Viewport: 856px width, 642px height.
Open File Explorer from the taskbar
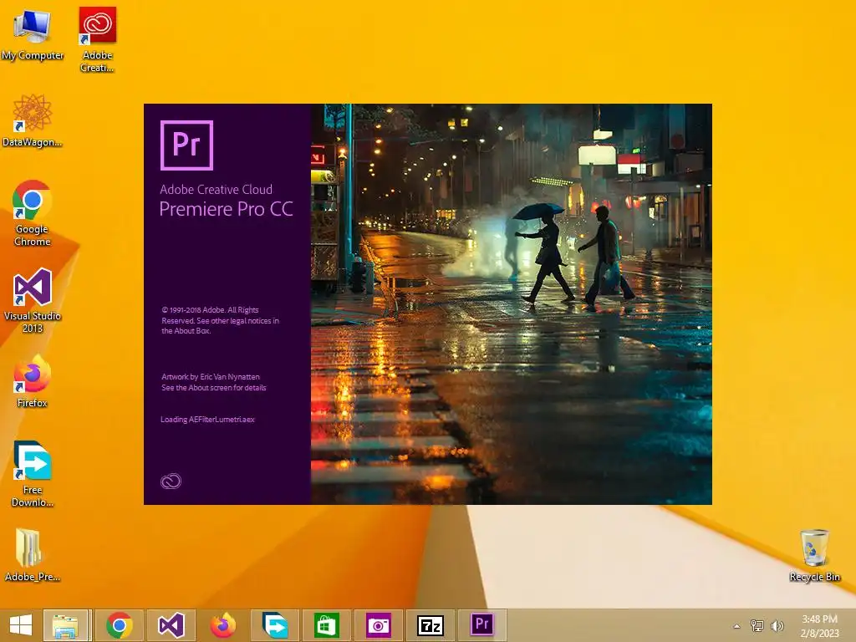pos(66,625)
